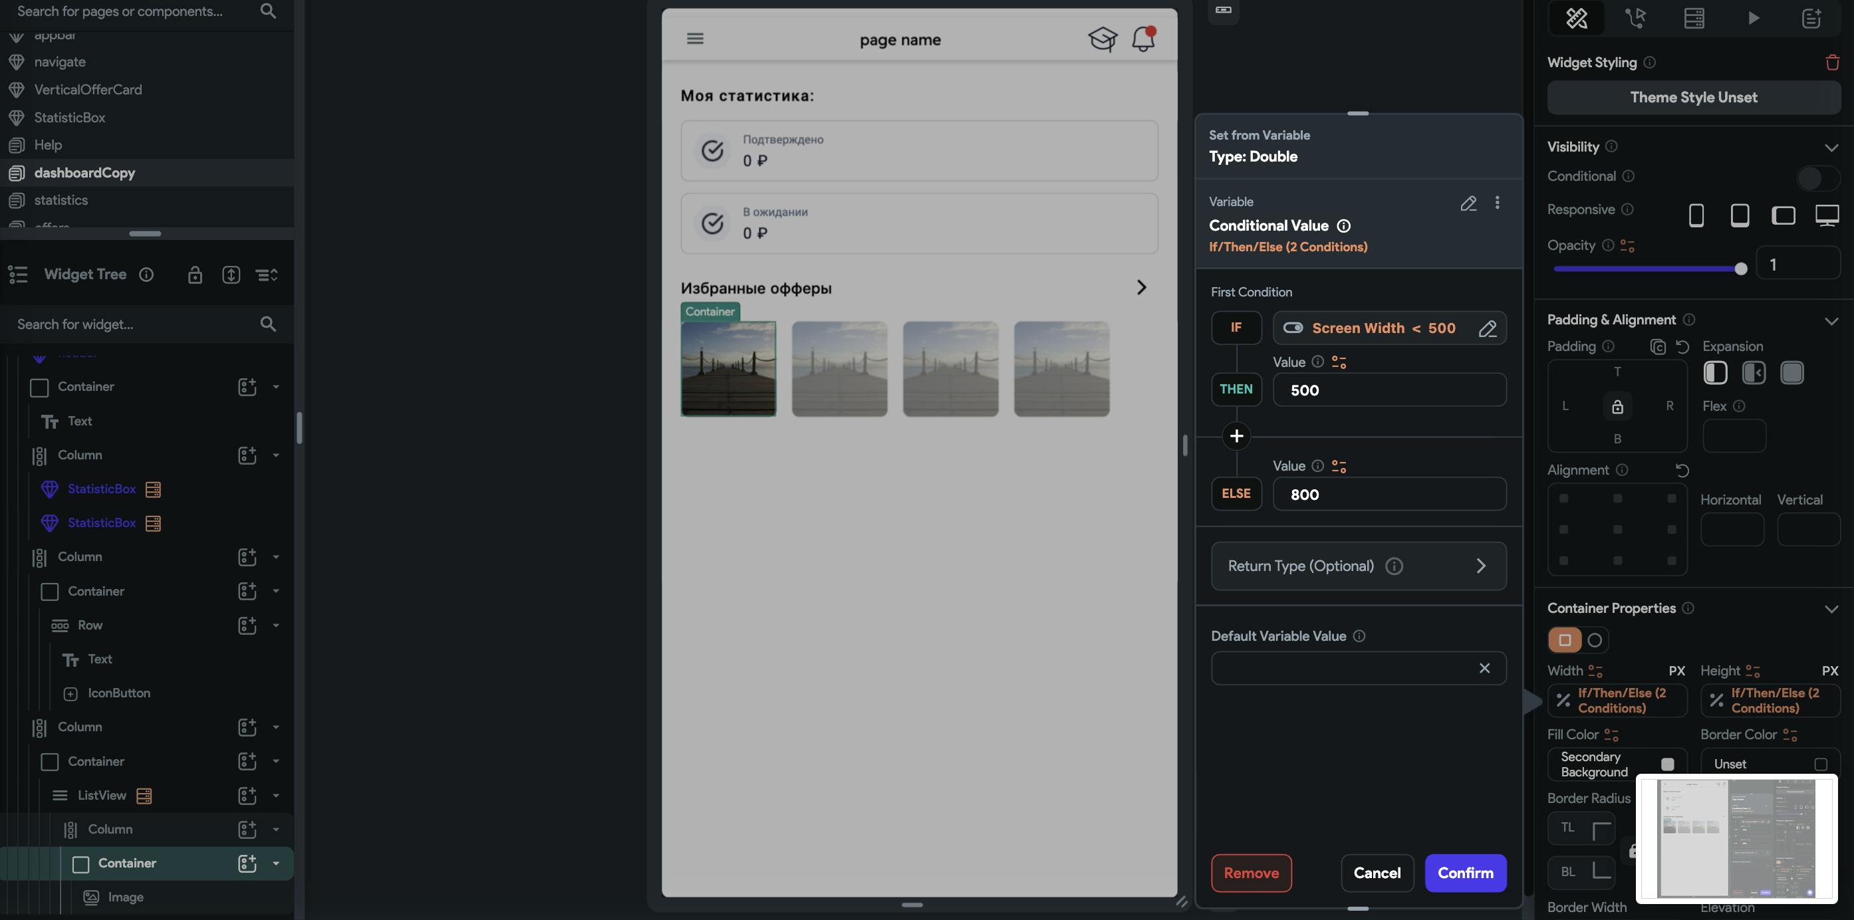Open the dashboardCopy page
The image size is (1854, 920).
point(84,173)
